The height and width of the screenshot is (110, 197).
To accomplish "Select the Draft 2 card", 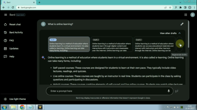I will pos(112,44).
